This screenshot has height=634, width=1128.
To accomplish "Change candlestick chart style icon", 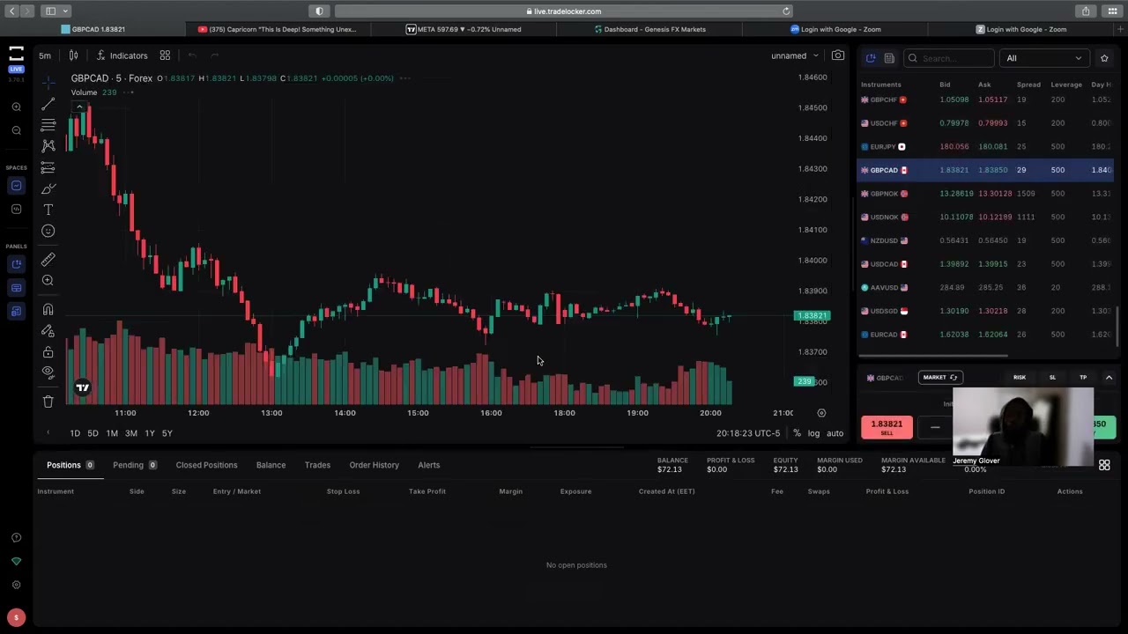I will click(x=74, y=55).
